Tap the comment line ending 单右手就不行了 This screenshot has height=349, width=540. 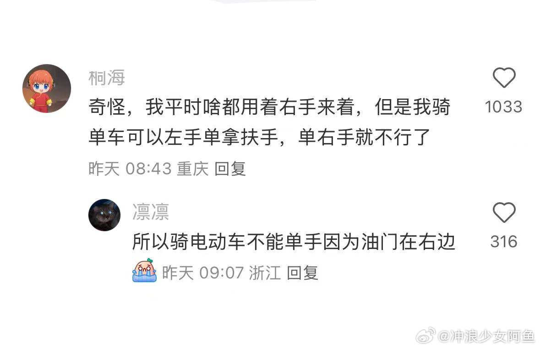[x=259, y=137]
